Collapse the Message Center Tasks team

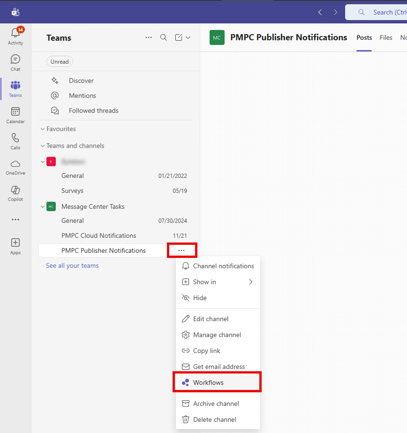click(x=43, y=206)
